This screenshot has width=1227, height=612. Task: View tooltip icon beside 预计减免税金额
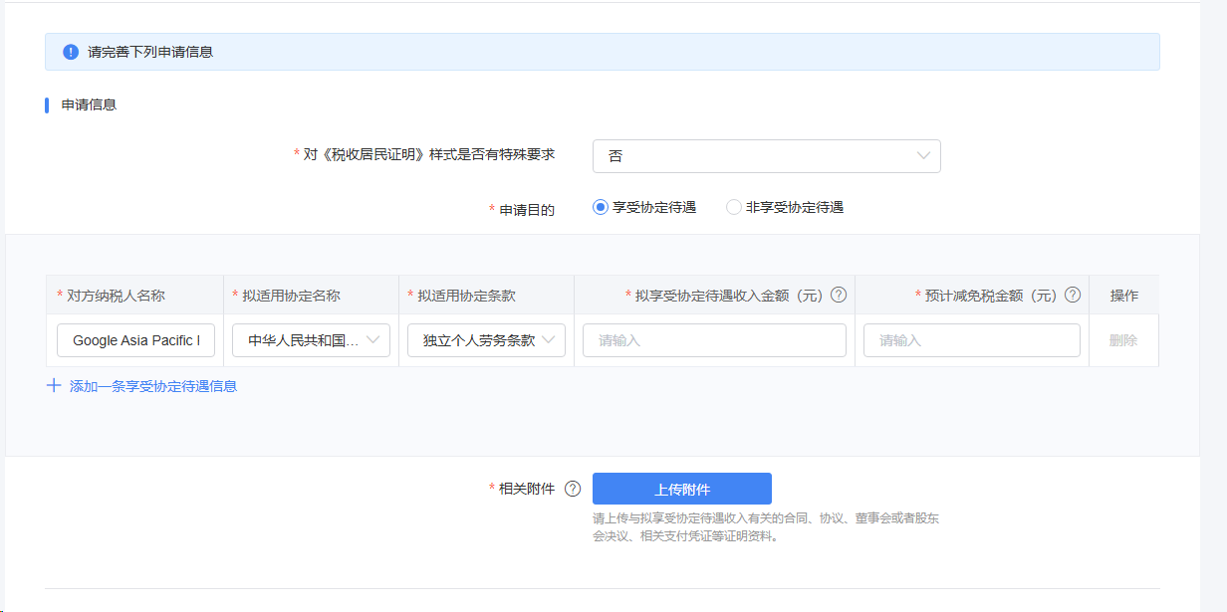point(1073,295)
